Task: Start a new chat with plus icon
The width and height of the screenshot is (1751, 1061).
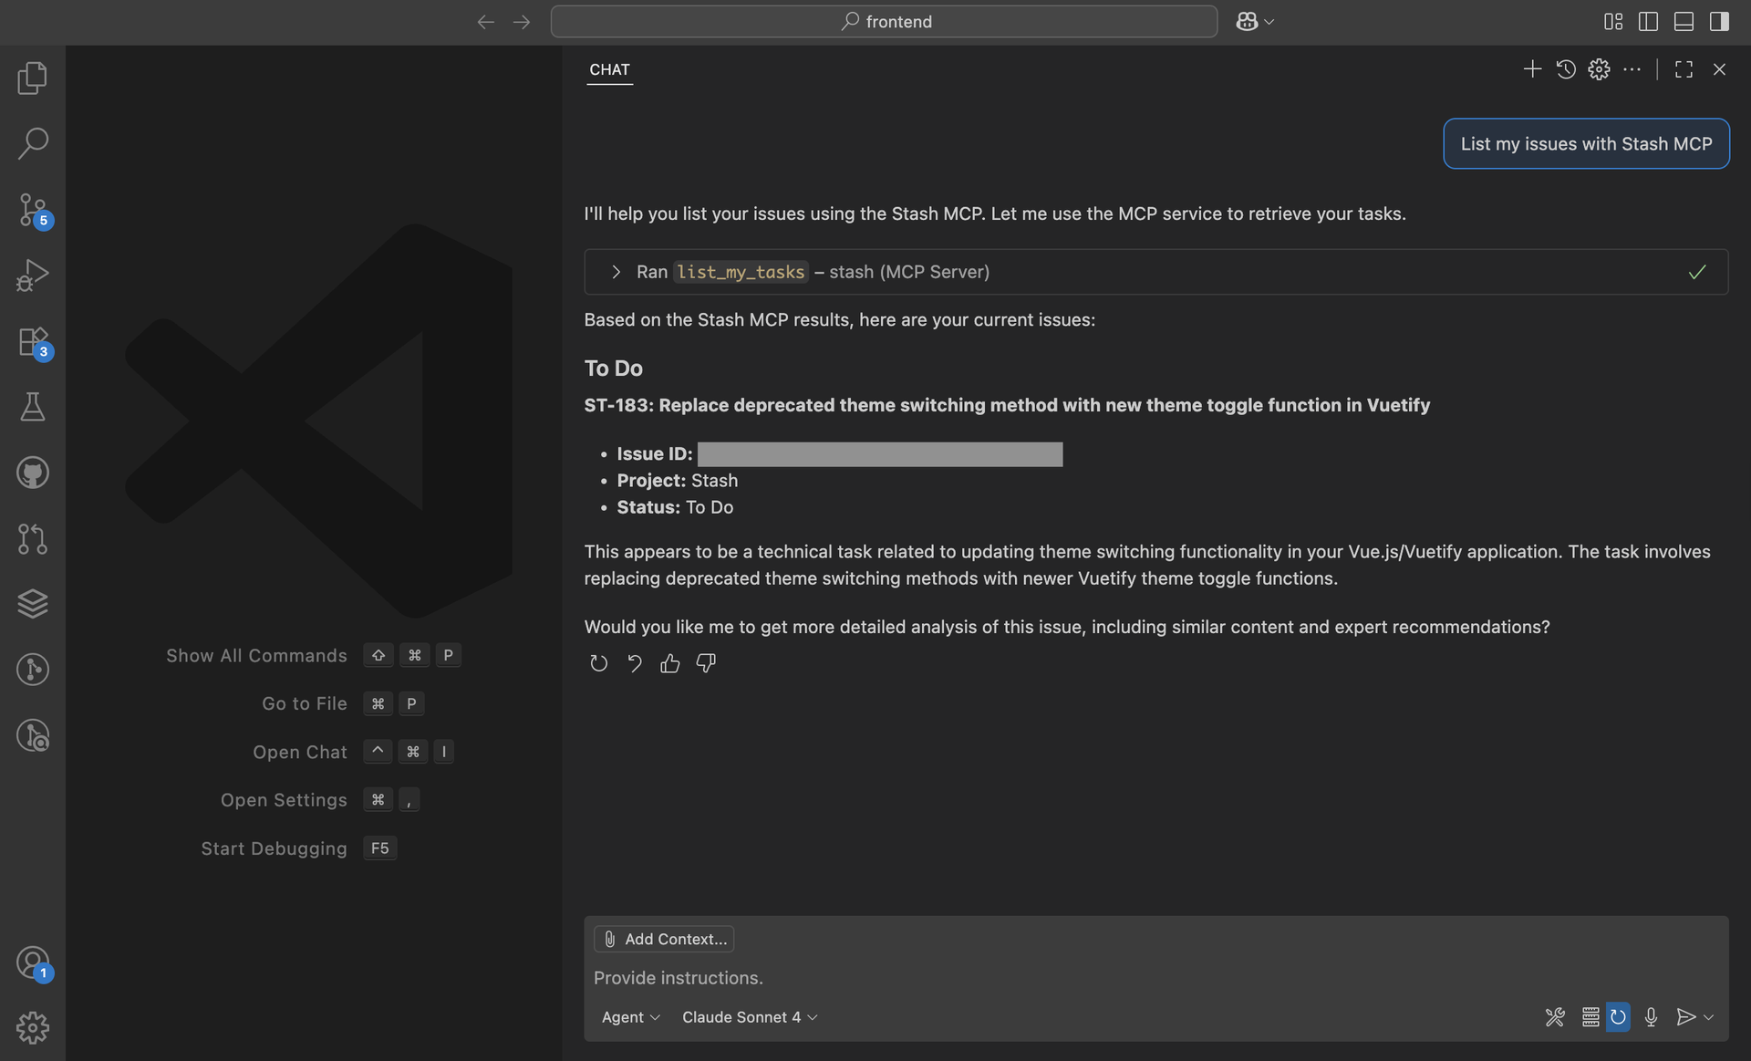Action: 1532,69
